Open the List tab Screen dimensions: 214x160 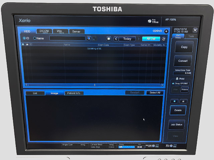click(x=35, y=93)
